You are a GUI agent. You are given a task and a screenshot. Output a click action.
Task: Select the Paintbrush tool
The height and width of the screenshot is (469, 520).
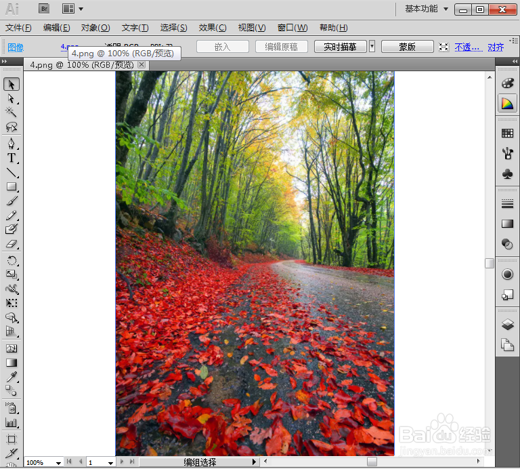12,201
